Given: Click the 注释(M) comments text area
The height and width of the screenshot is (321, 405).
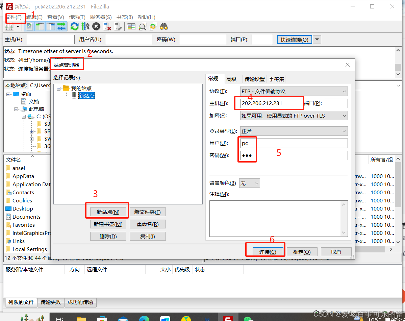Looking at the screenshot, I should coord(278,218).
